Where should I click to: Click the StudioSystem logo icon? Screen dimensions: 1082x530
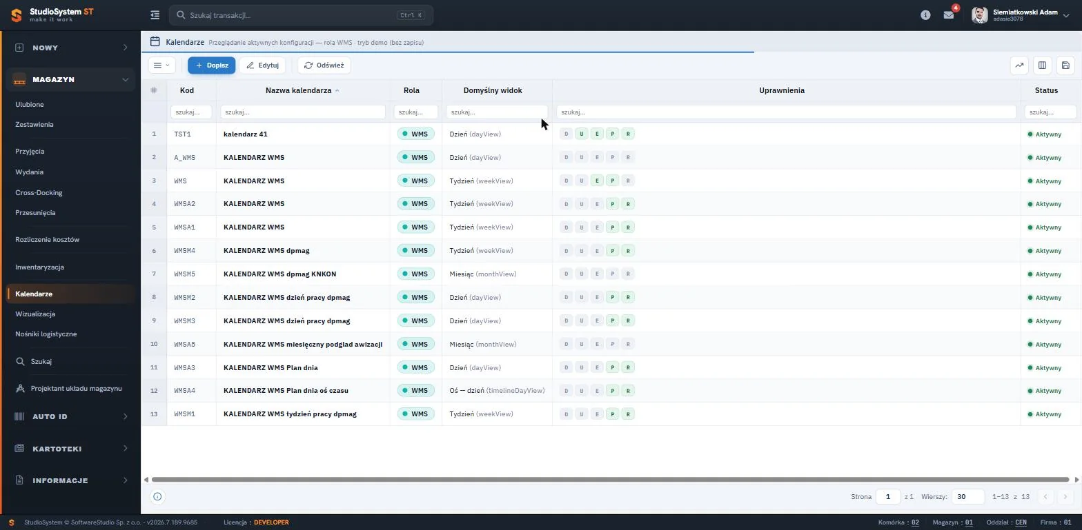click(16, 14)
